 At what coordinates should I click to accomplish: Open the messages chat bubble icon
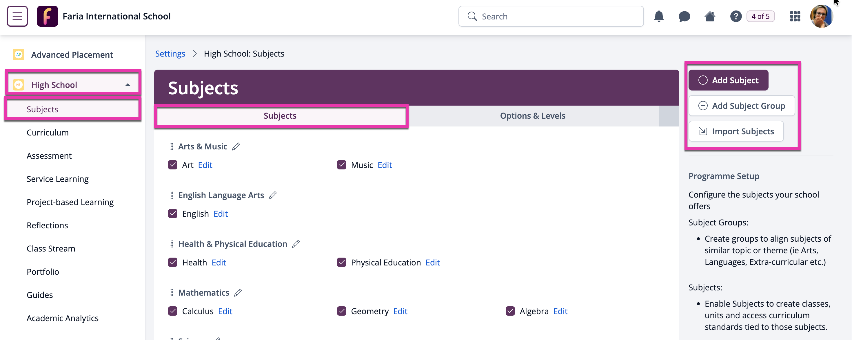point(684,16)
